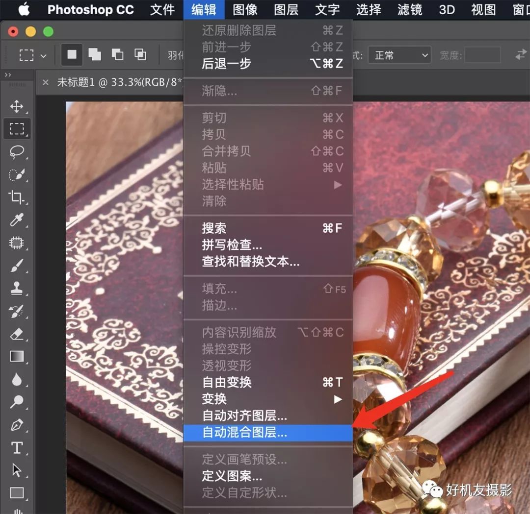Image resolution: width=530 pixels, height=514 pixels.
Task: Select the Pen tool
Action: [17, 425]
